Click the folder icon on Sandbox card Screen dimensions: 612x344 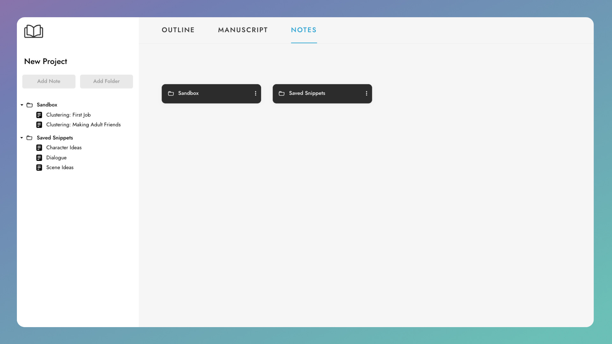coord(171,93)
